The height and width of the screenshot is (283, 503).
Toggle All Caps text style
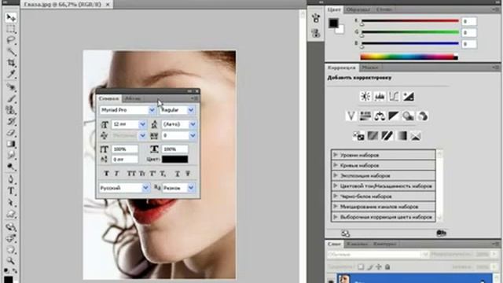click(131, 174)
